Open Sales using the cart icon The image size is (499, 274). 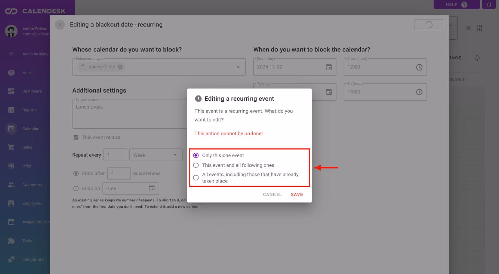point(11,147)
